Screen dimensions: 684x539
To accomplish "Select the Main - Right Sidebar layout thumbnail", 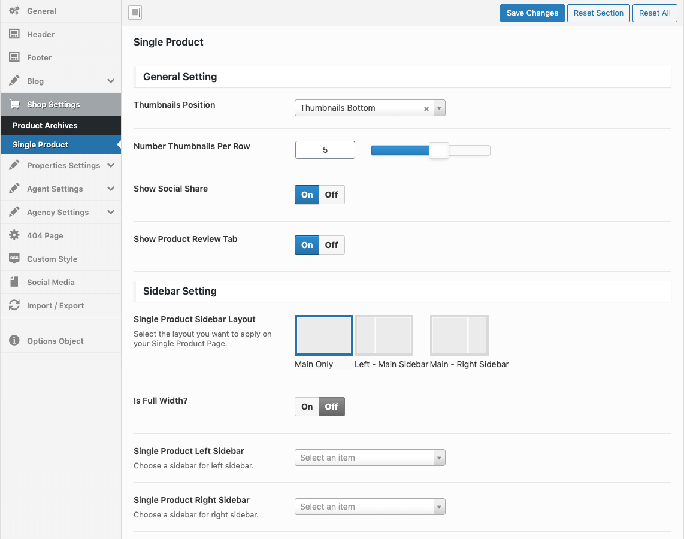I will 459,335.
